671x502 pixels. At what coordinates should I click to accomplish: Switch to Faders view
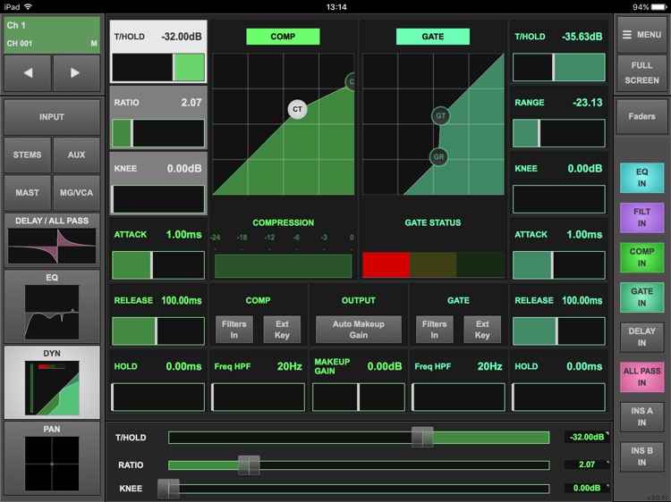(x=641, y=116)
